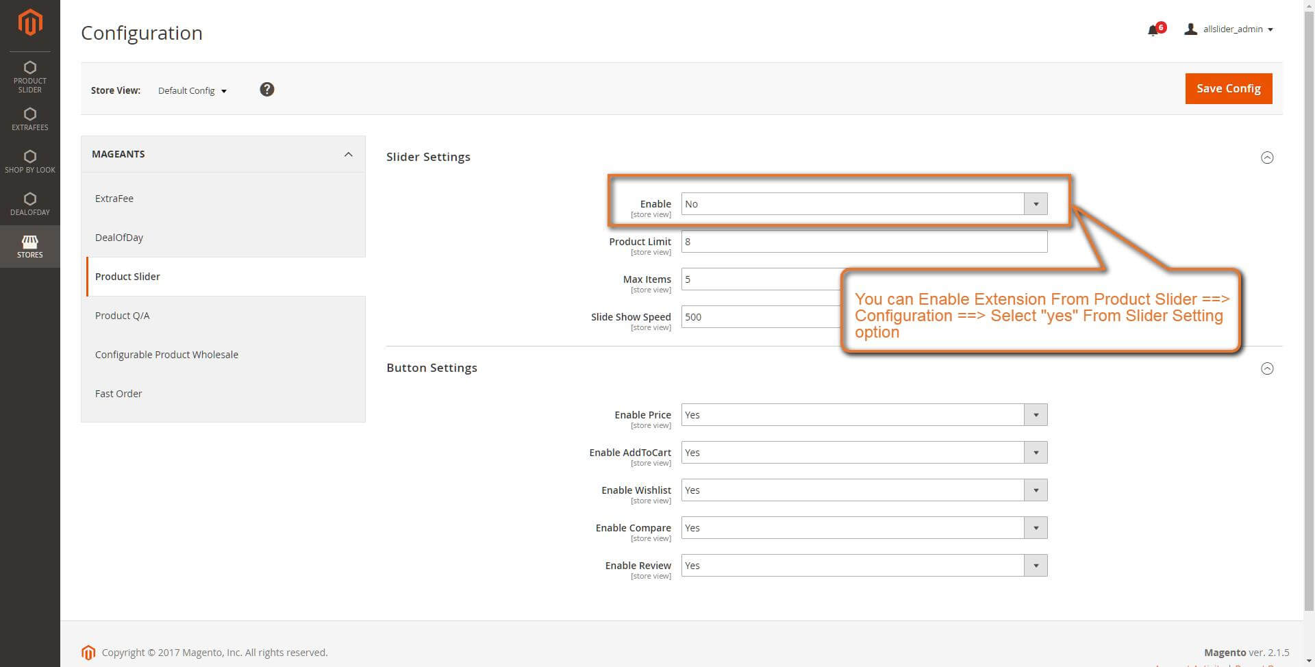Screen dimensions: 1315x667
Task: Collapse the Button Settings section
Action: [1268, 368]
